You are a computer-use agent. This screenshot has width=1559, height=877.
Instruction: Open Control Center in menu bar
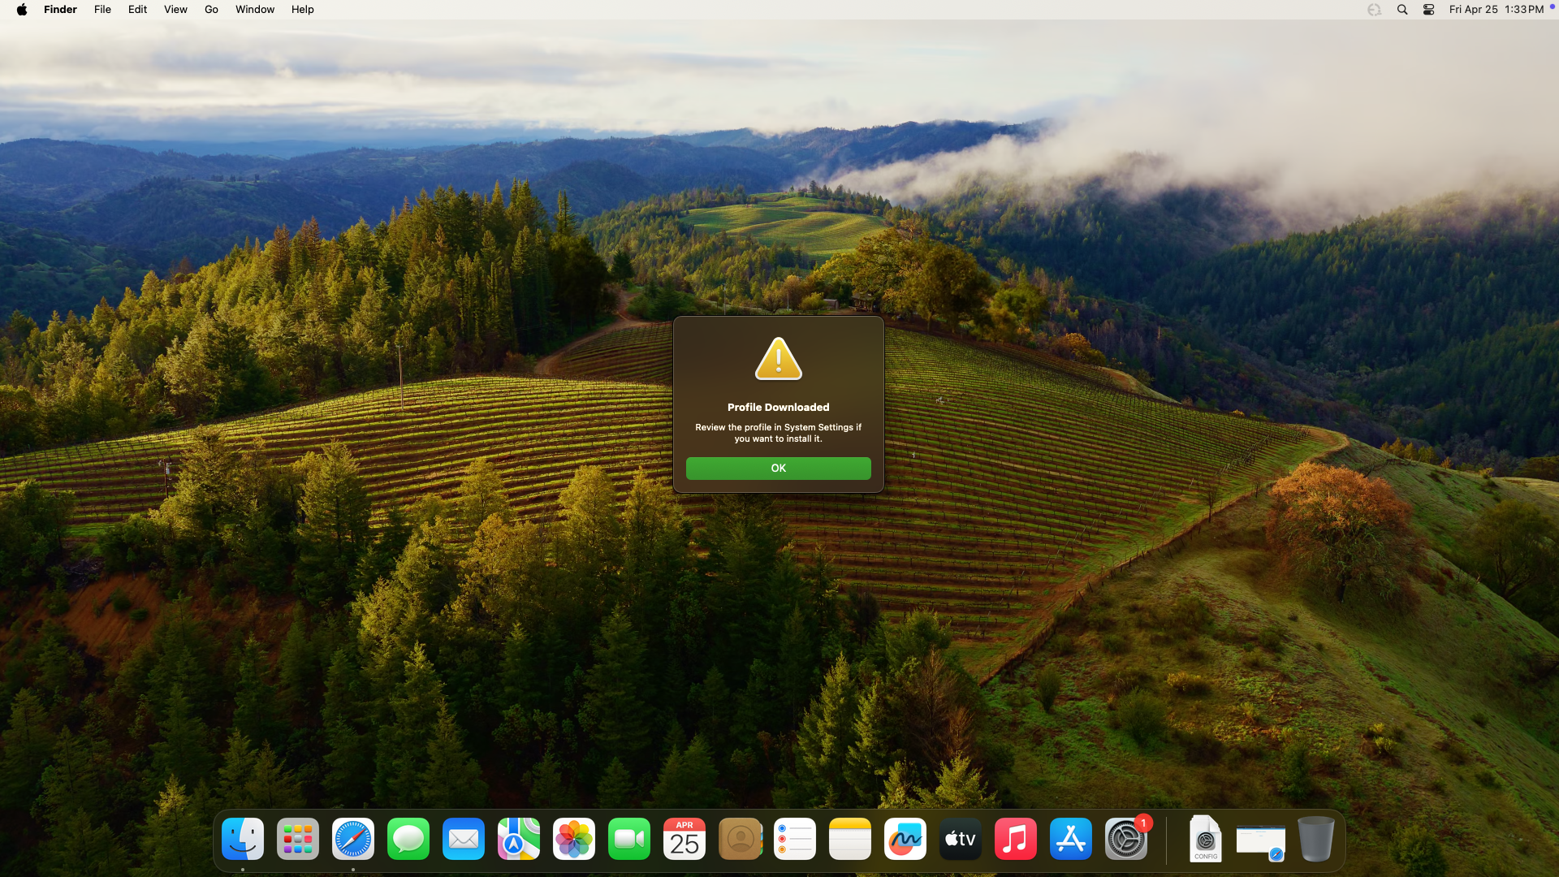[1428, 10]
